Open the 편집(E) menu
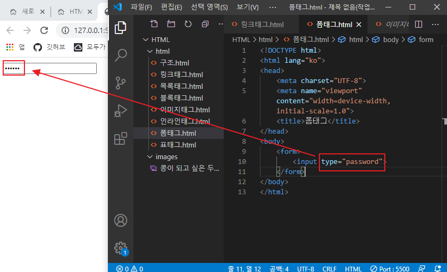This screenshot has width=447, height=272. [171, 7]
